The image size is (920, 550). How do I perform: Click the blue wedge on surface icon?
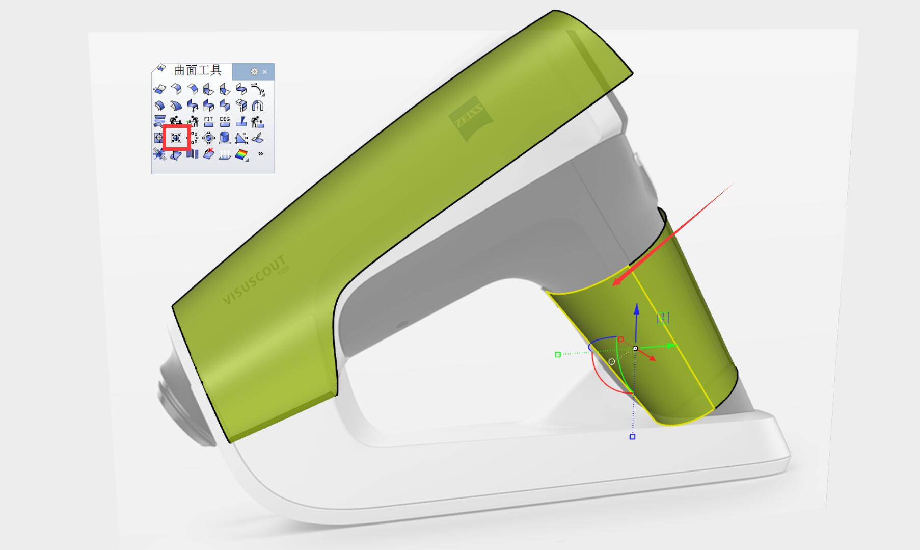click(x=241, y=122)
